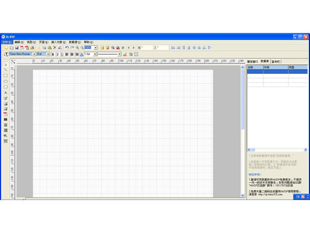Toggle Bold formatting
This screenshot has width=310, height=233.
[x=53, y=54]
